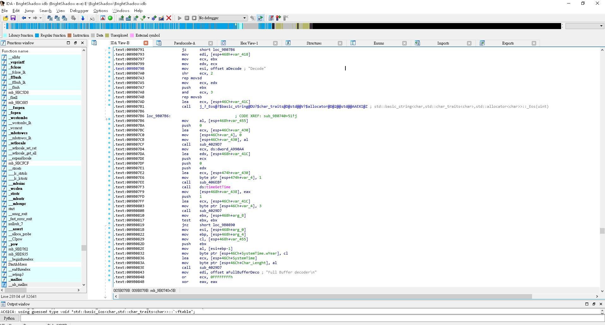This screenshot has height=325, width=605.
Task: Float the Functions window panel
Action: tap(75, 43)
